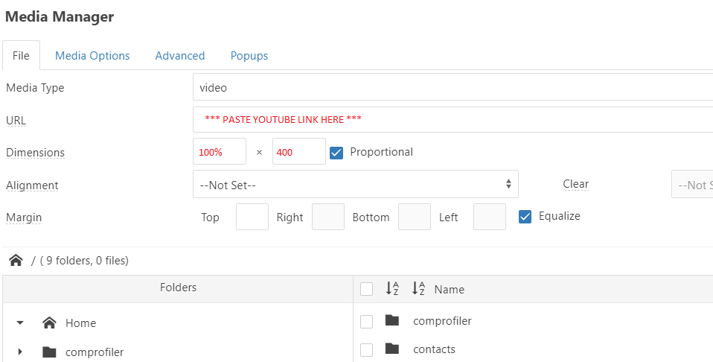This screenshot has width=713, height=362.
Task: Click the contacts folder icon in file list
Action: point(392,349)
